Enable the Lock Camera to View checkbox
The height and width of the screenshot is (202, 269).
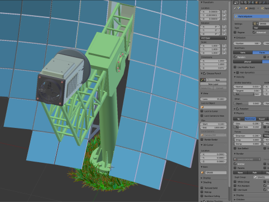click(x=202, y=116)
